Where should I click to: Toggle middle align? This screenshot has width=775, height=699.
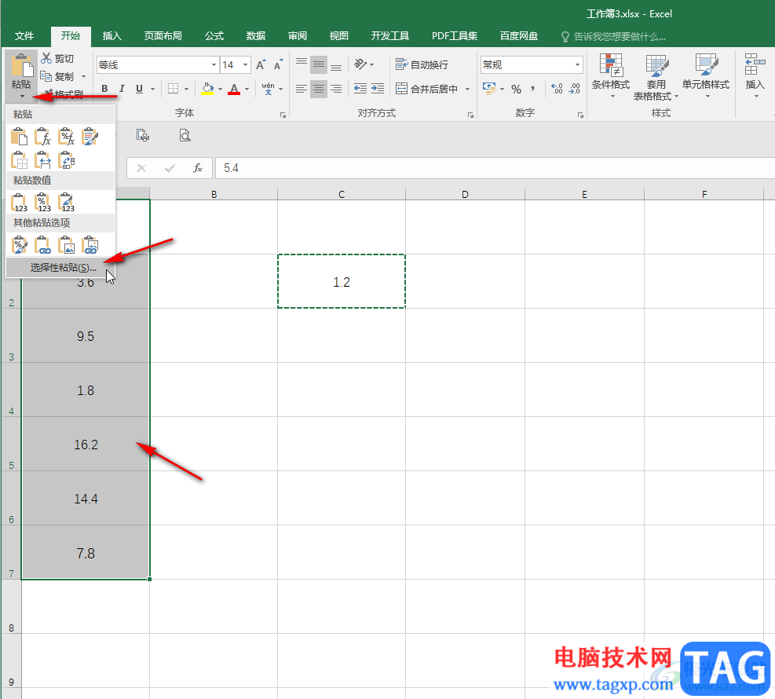point(319,64)
